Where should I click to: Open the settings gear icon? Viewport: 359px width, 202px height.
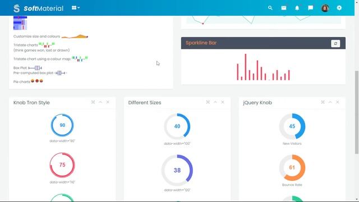tap(339, 8)
